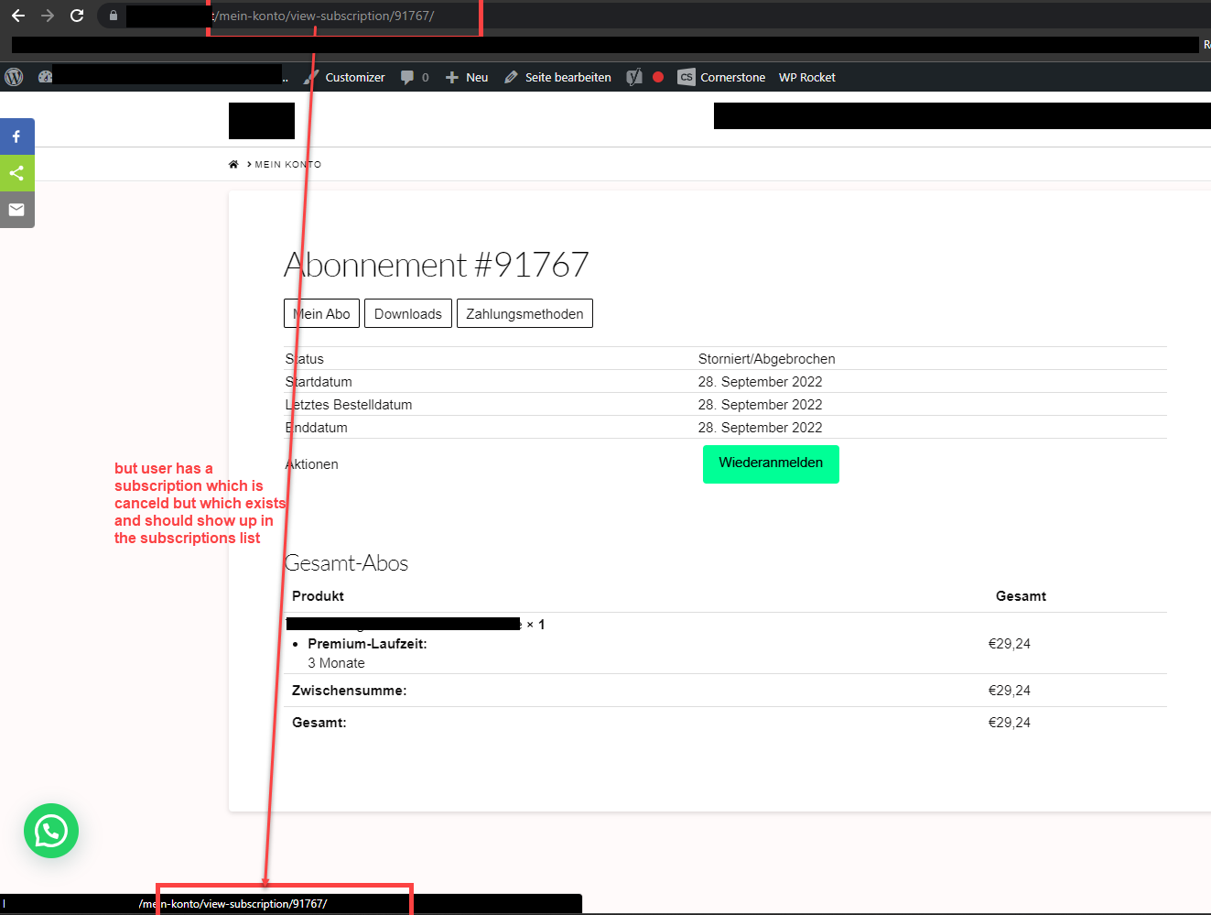This screenshot has width=1211, height=915.
Task: Switch to the Mein Abo tab
Action: click(321, 313)
